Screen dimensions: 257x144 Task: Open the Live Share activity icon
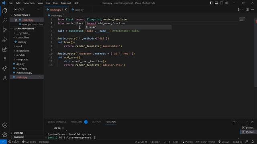[5, 68]
